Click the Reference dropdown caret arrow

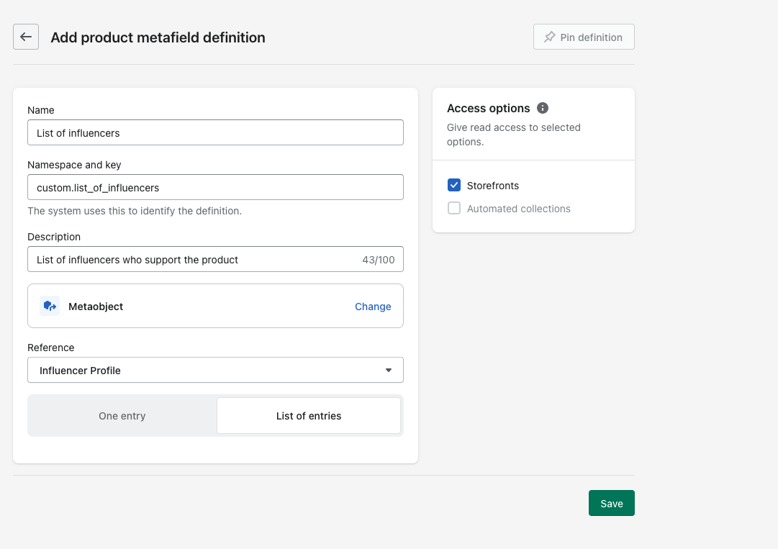tap(389, 371)
